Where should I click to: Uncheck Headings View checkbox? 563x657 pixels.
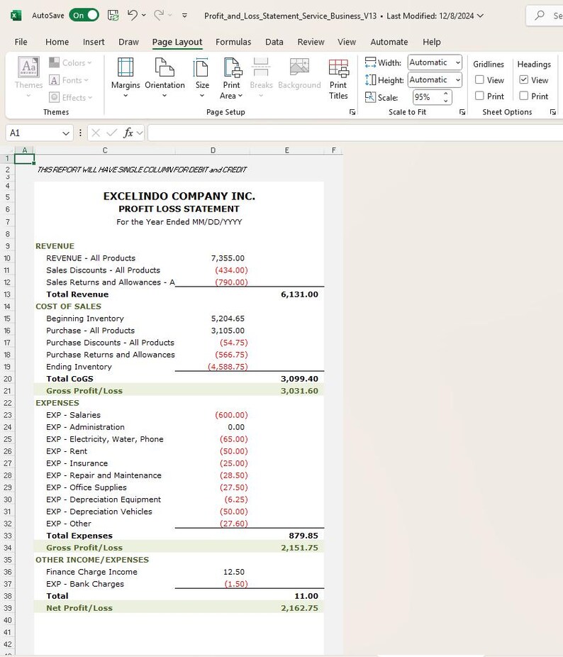[x=523, y=79]
